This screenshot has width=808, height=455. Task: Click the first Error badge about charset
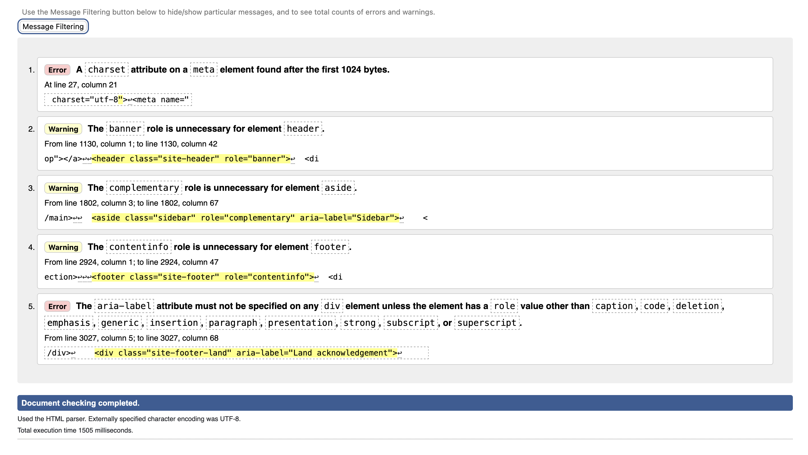point(58,70)
